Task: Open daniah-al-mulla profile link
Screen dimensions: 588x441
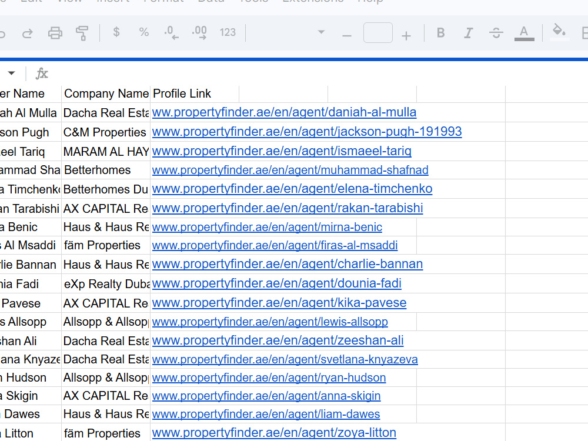Action: click(284, 112)
